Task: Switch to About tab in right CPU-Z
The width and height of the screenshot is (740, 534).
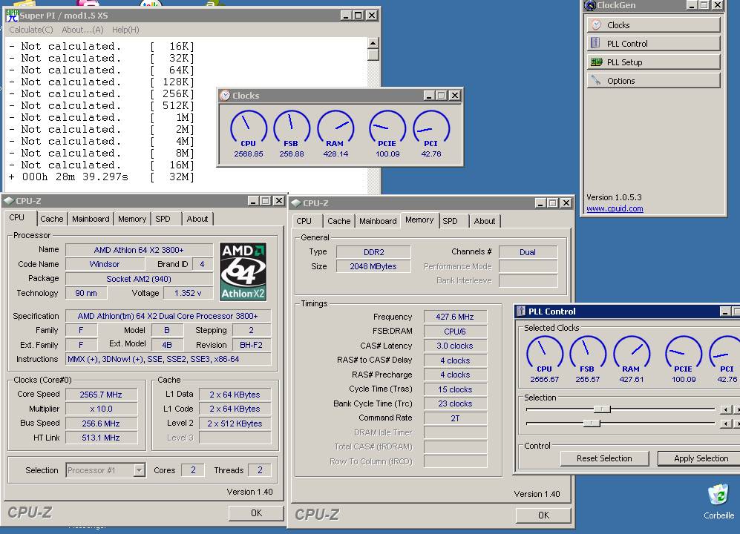Action: tap(485, 221)
